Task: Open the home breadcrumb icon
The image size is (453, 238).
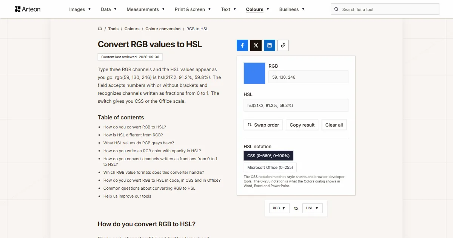Action: pos(100,28)
